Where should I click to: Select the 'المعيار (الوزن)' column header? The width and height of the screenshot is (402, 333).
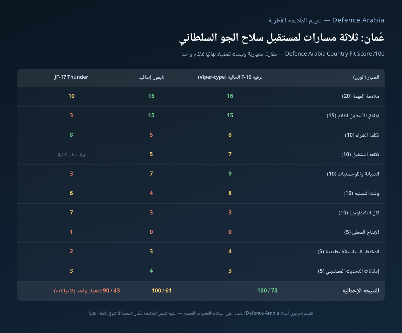point(366,77)
